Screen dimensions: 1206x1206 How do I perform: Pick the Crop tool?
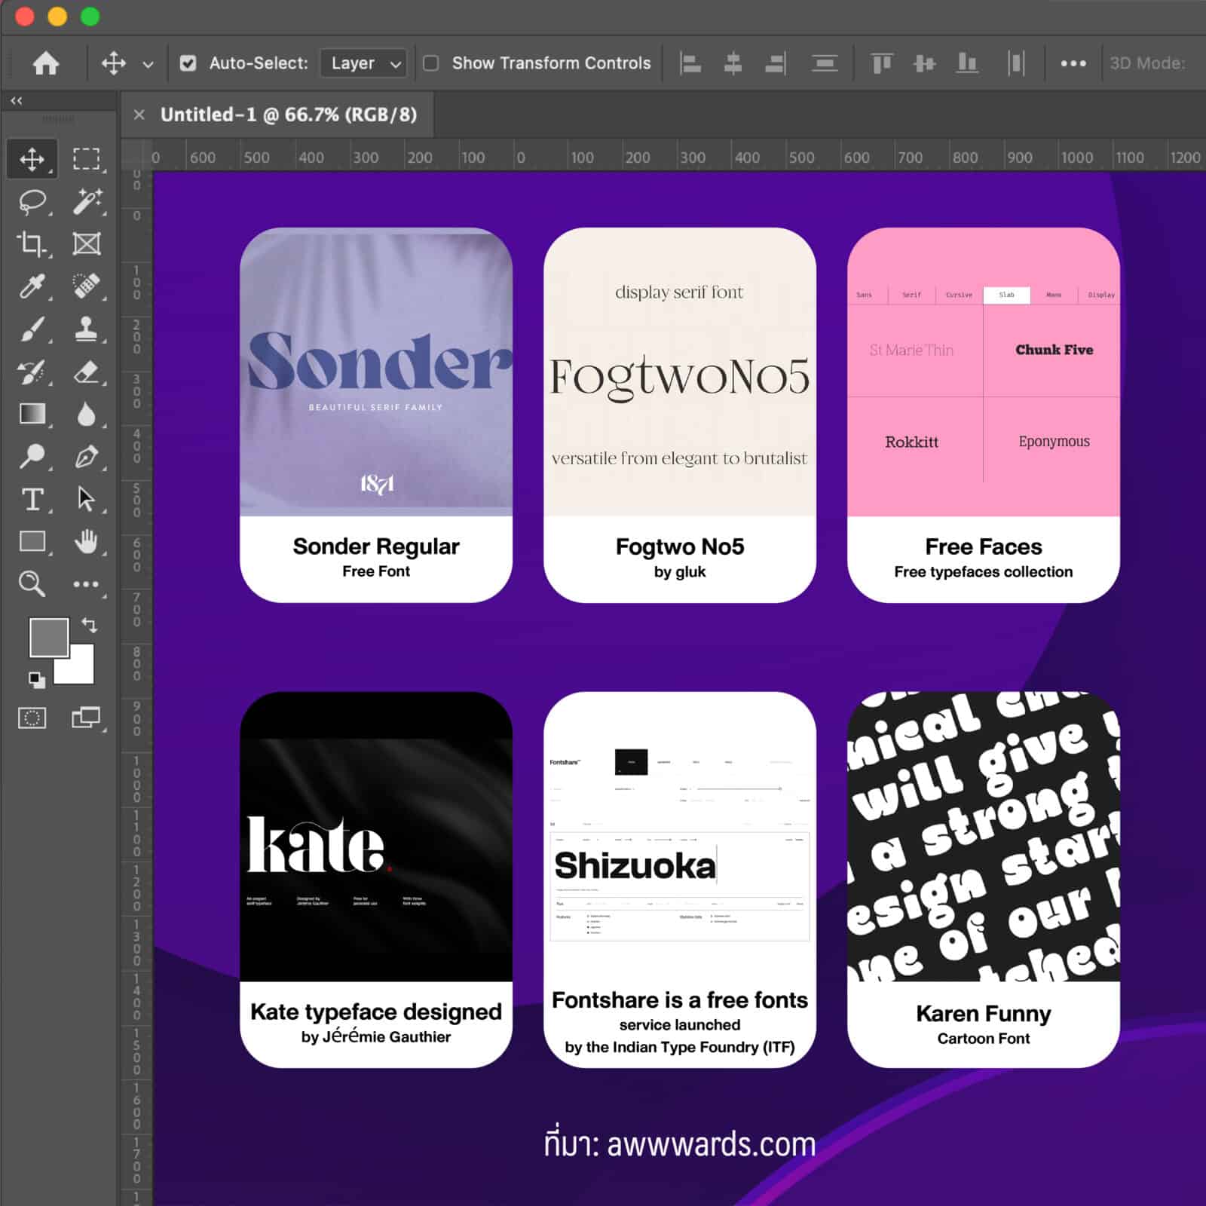coord(32,244)
